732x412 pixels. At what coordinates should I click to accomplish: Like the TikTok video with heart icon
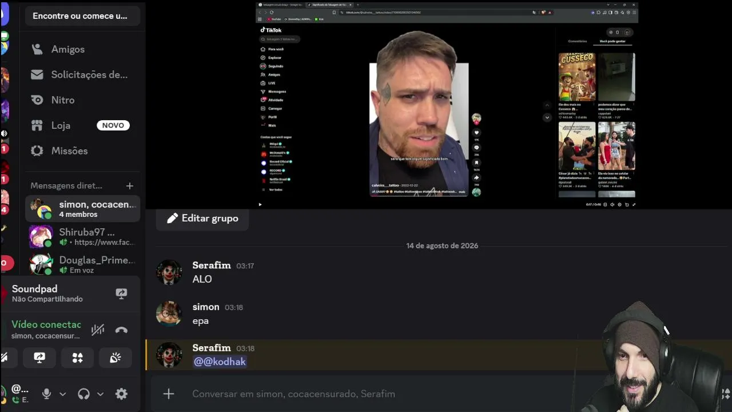(476, 133)
